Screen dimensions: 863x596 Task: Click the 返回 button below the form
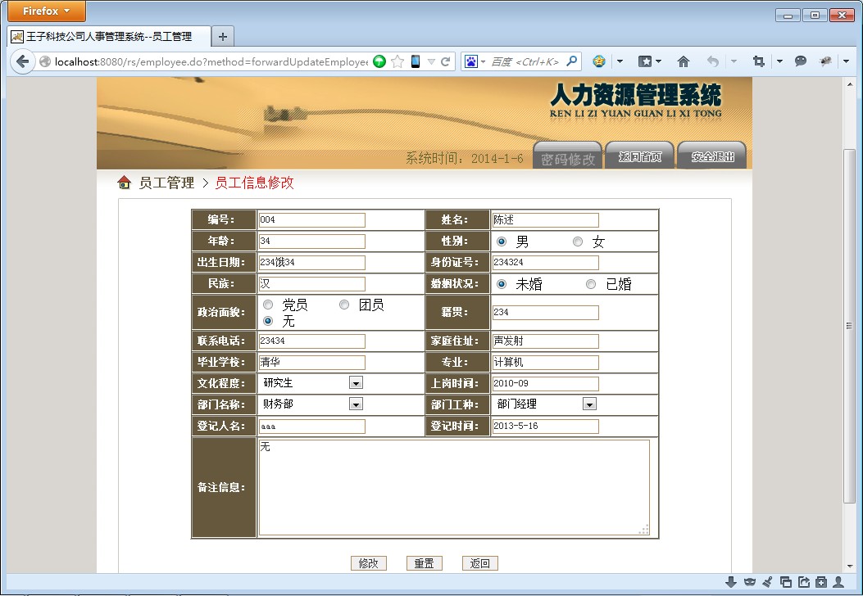tap(480, 563)
